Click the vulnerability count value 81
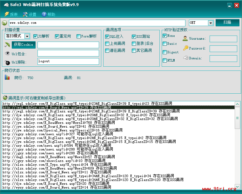 point(79,78)
